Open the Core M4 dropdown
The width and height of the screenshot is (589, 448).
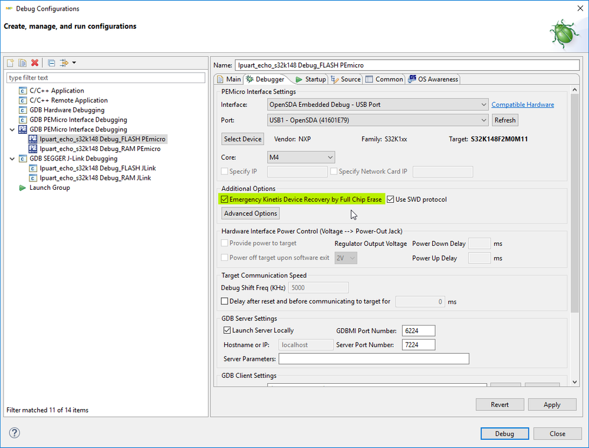(x=301, y=157)
